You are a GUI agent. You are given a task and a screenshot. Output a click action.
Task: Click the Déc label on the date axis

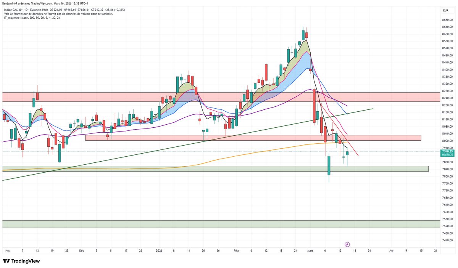point(82,251)
